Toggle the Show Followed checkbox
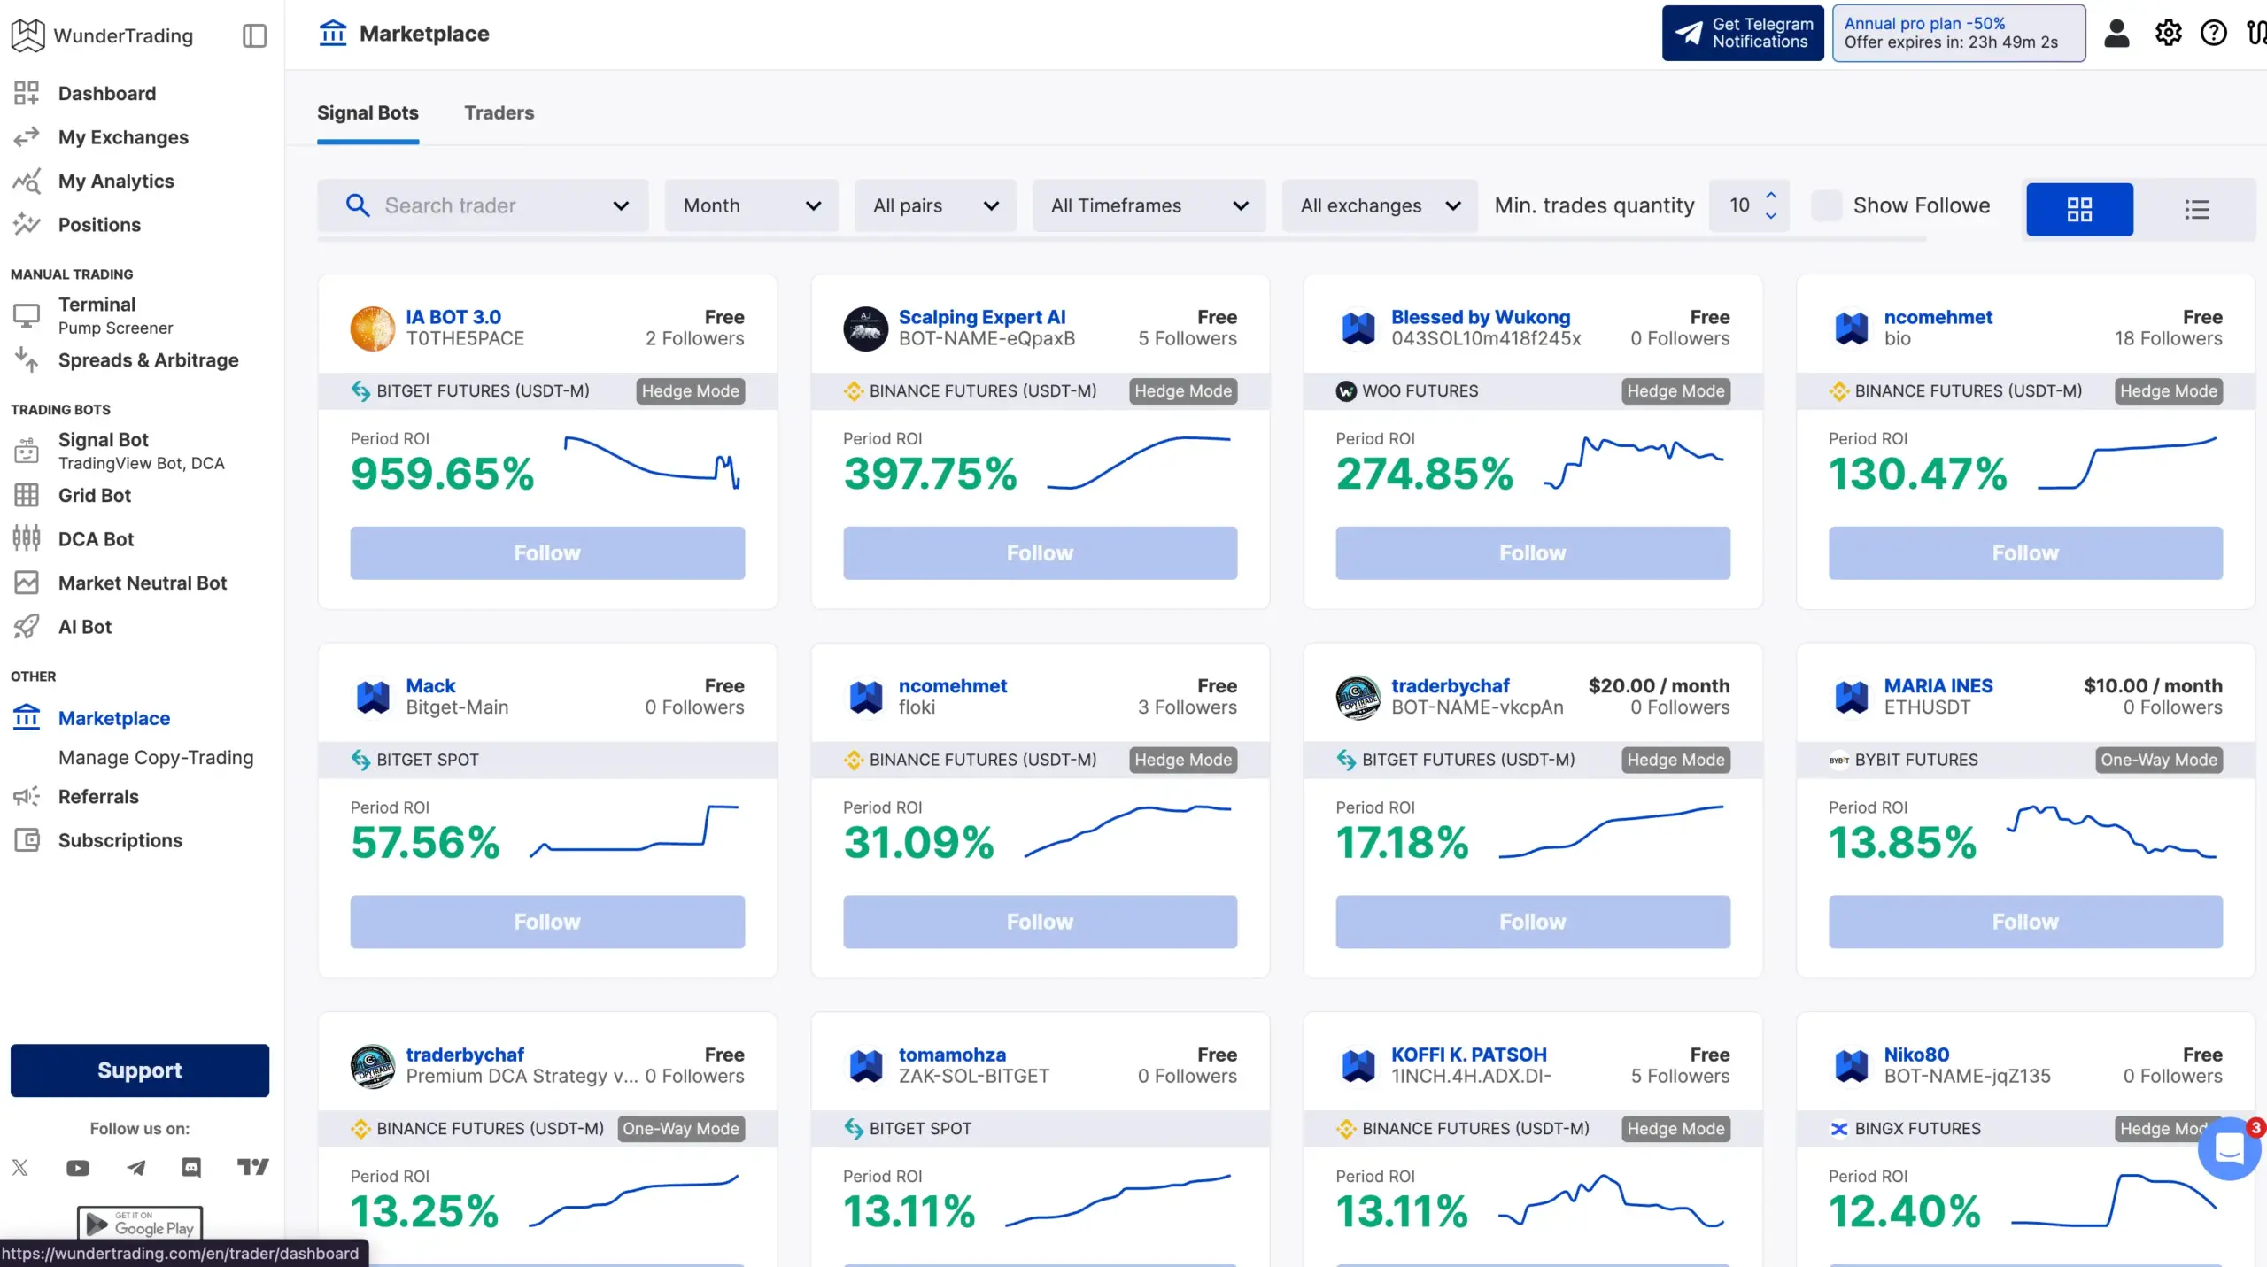This screenshot has height=1267, width=2267. 1826,205
